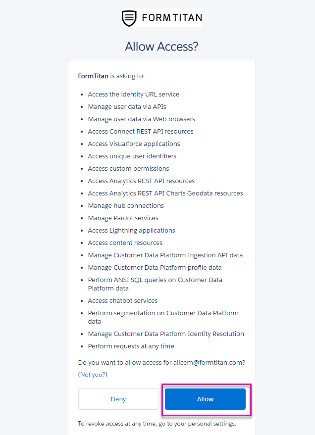Open the 'Not you?' link
This screenshot has height=435, width=315.
pos(92,374)
